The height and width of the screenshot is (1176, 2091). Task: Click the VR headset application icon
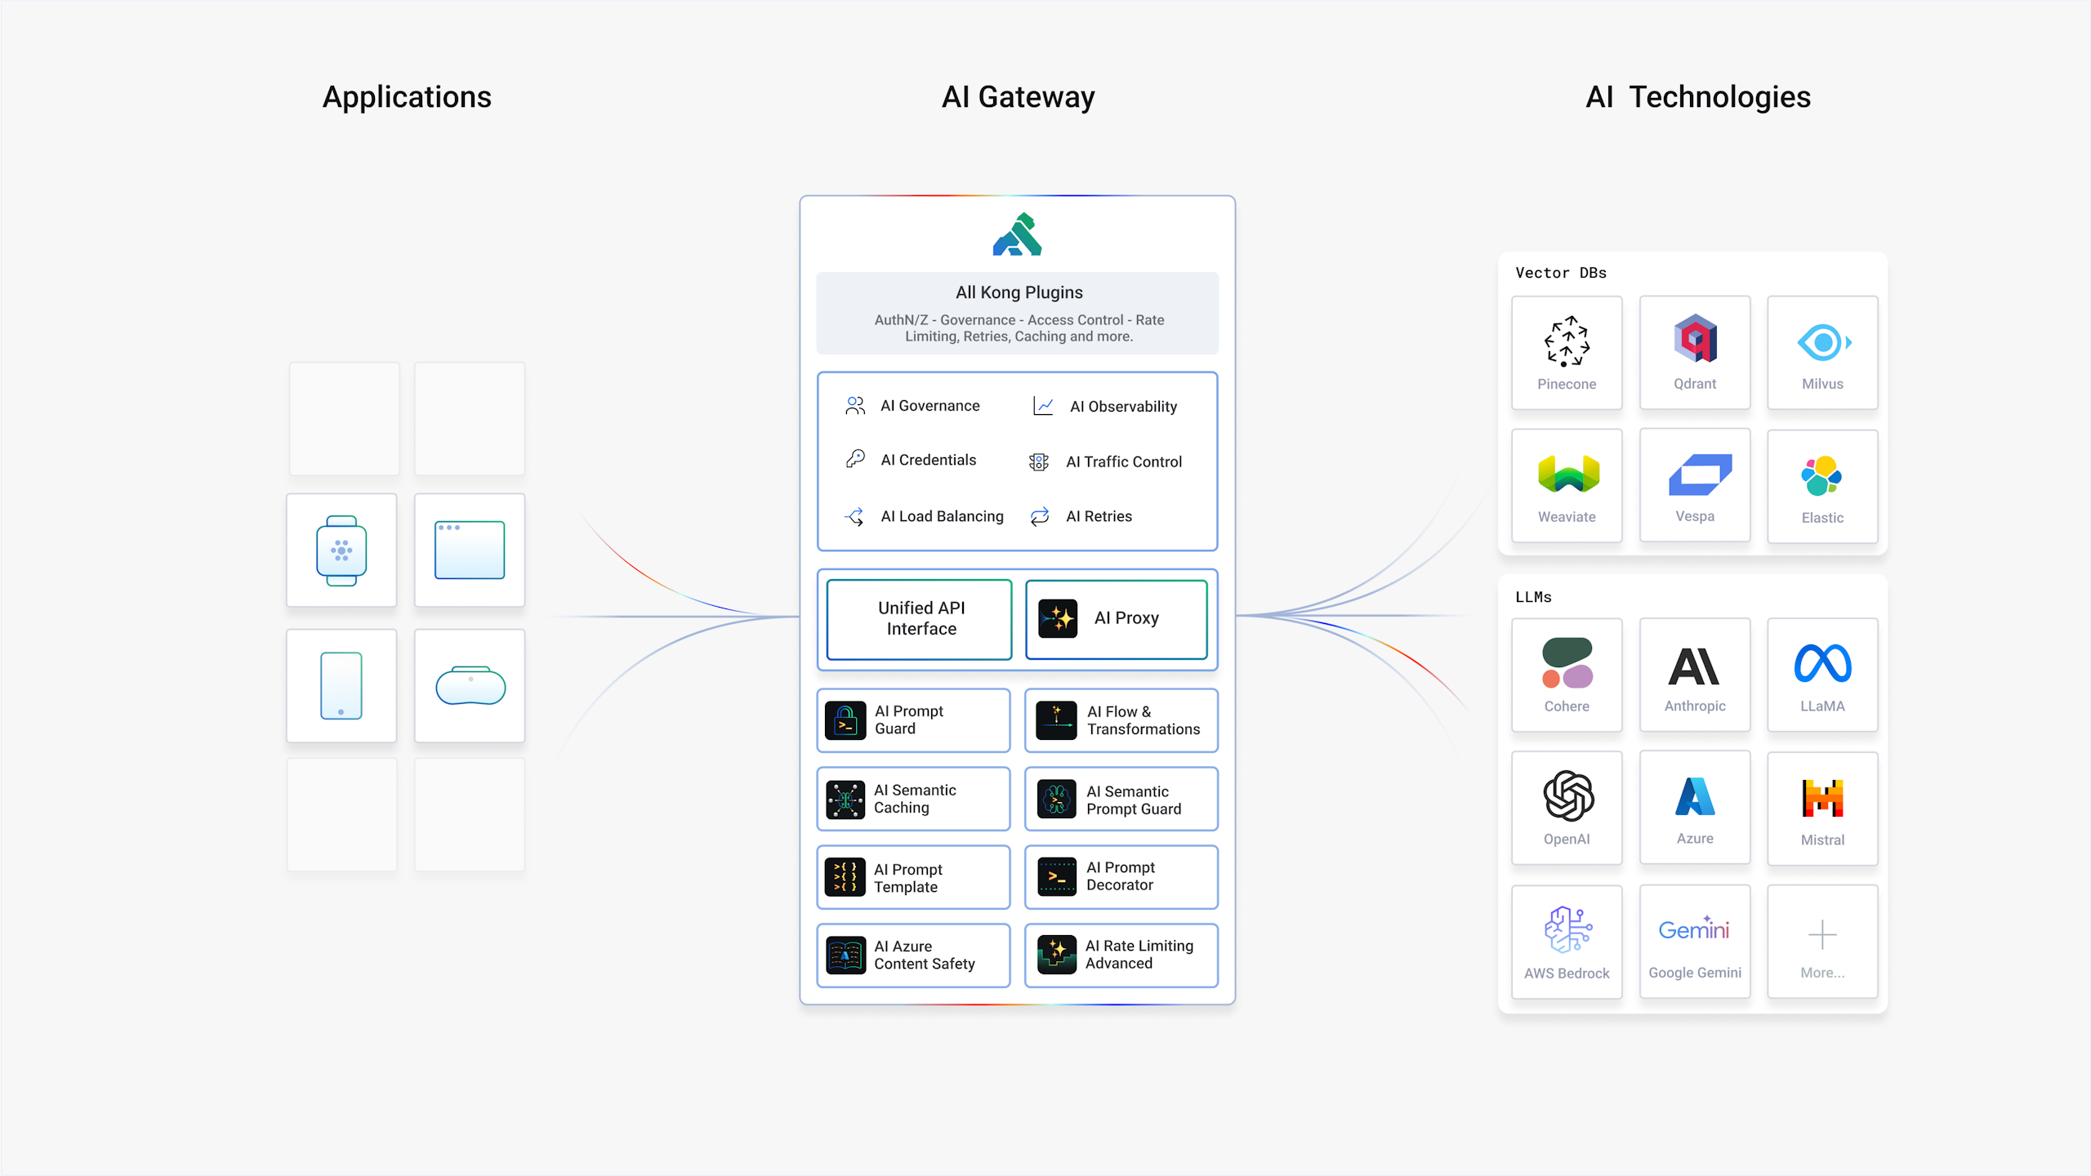470,686
